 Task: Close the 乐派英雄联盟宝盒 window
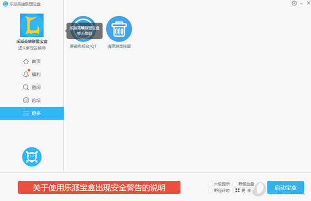308,3
